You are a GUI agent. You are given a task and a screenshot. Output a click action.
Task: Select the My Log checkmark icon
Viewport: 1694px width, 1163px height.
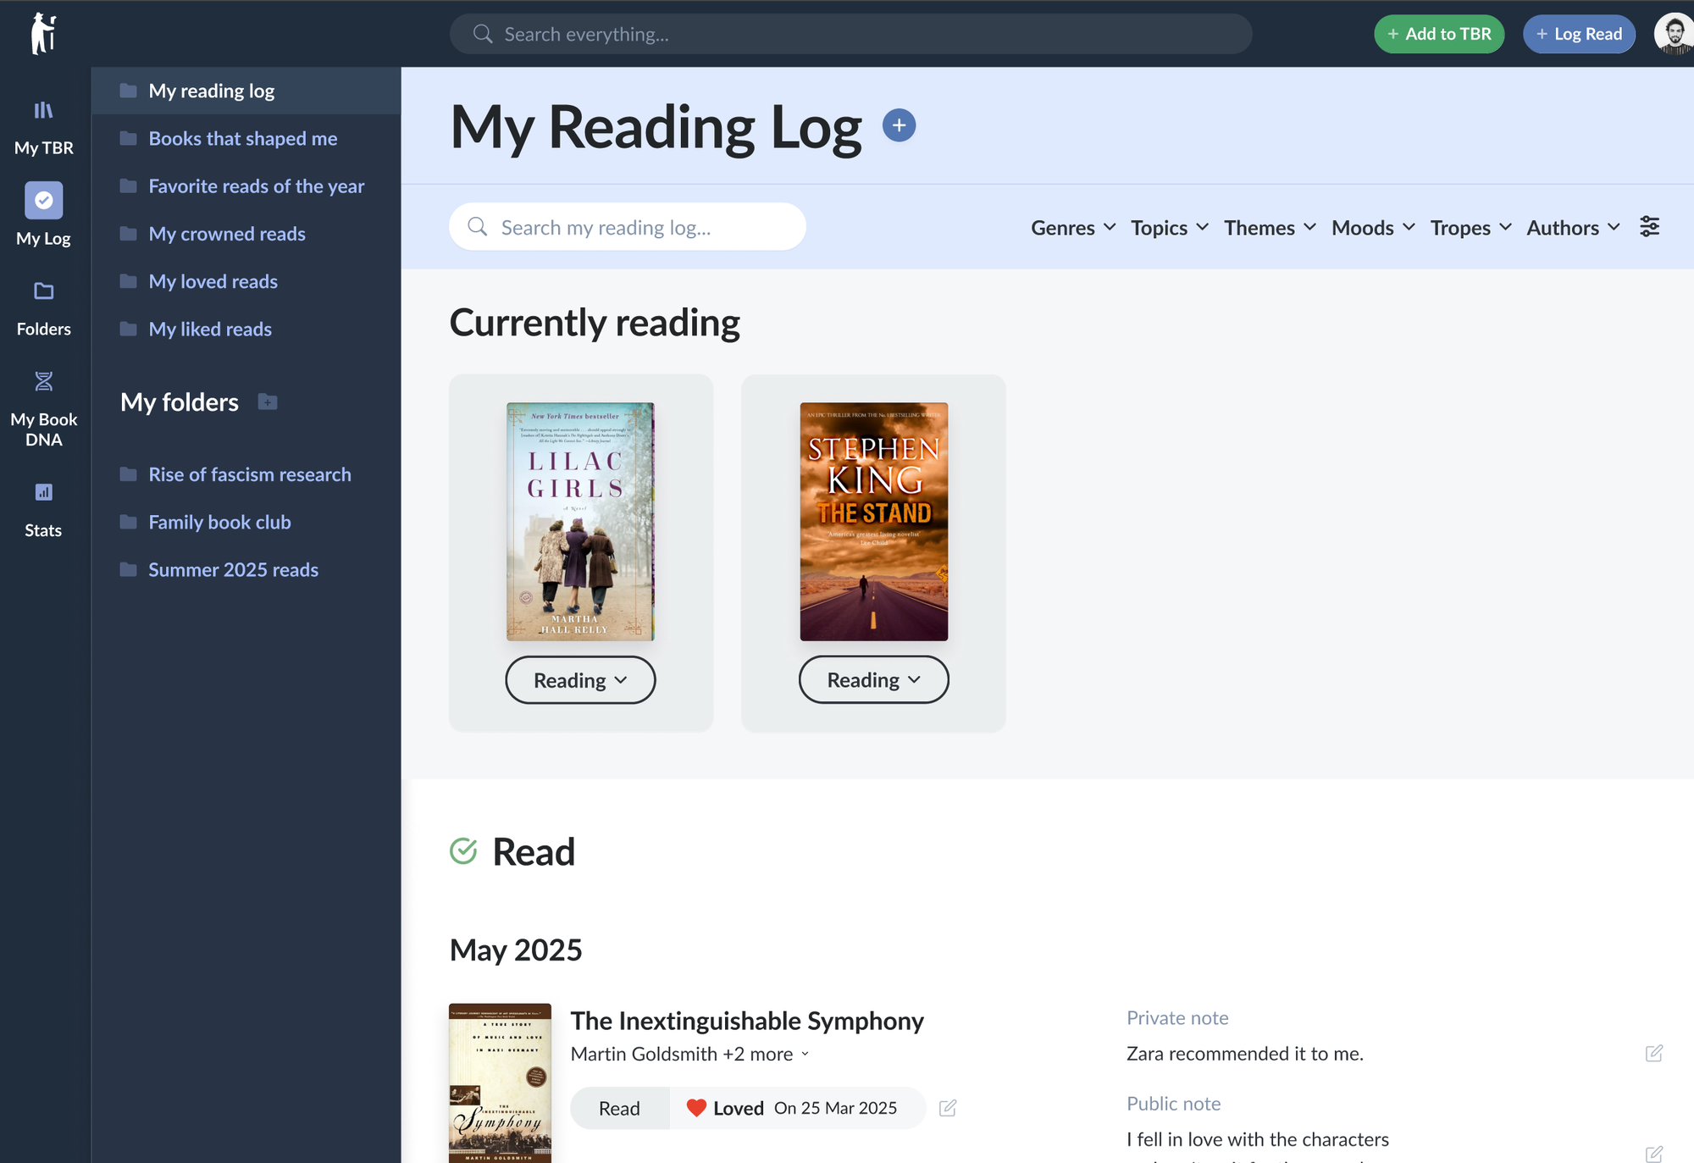[x=43, y=201]
